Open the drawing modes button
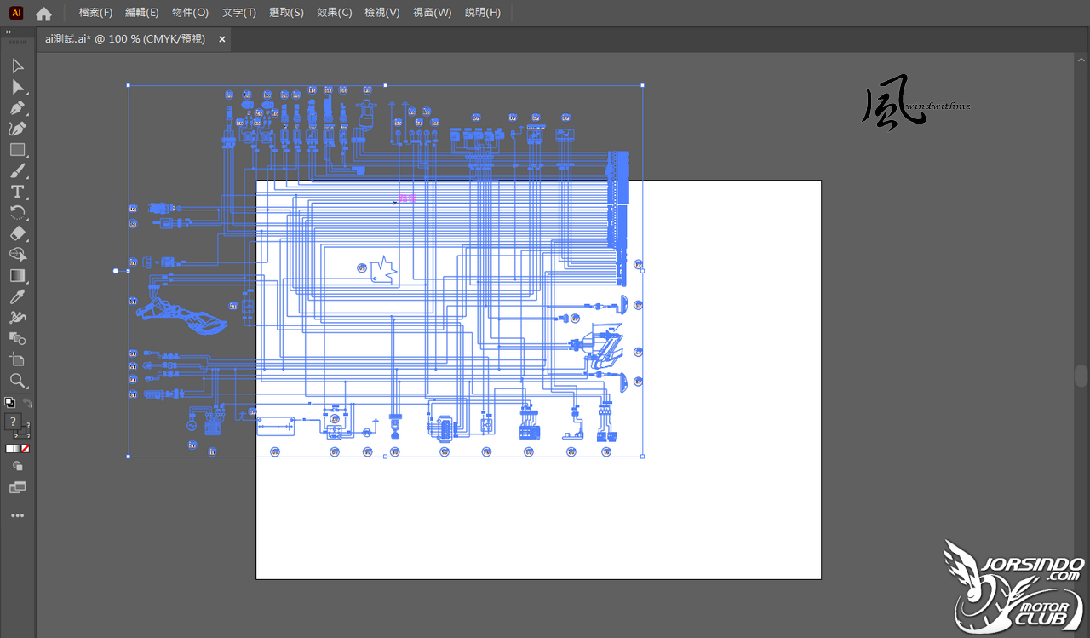Viewport: 1090px width, 638px height. click(x=17, y=467)
